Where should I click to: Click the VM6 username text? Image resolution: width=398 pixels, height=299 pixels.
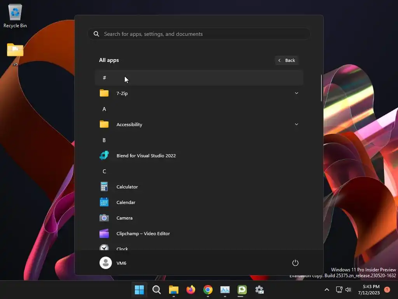click(x=121, y=263)
